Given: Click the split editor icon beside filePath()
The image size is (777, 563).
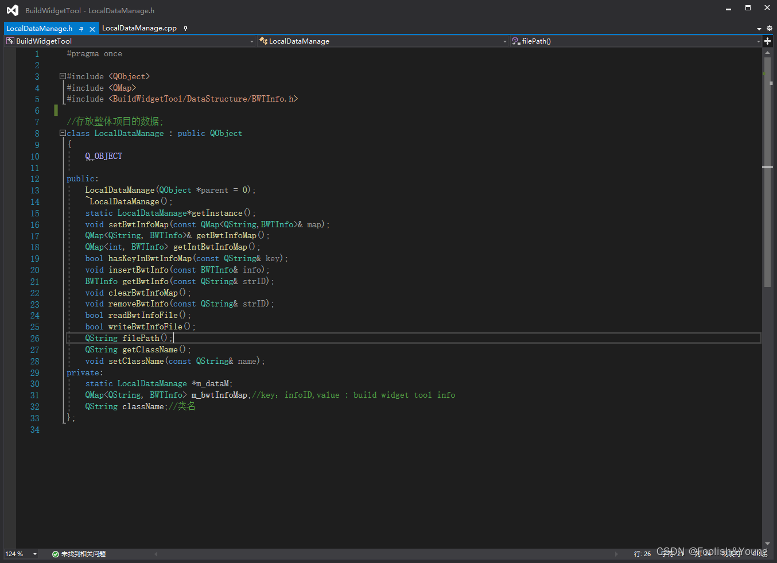Looking at the screenshot, I should point(768,41).
